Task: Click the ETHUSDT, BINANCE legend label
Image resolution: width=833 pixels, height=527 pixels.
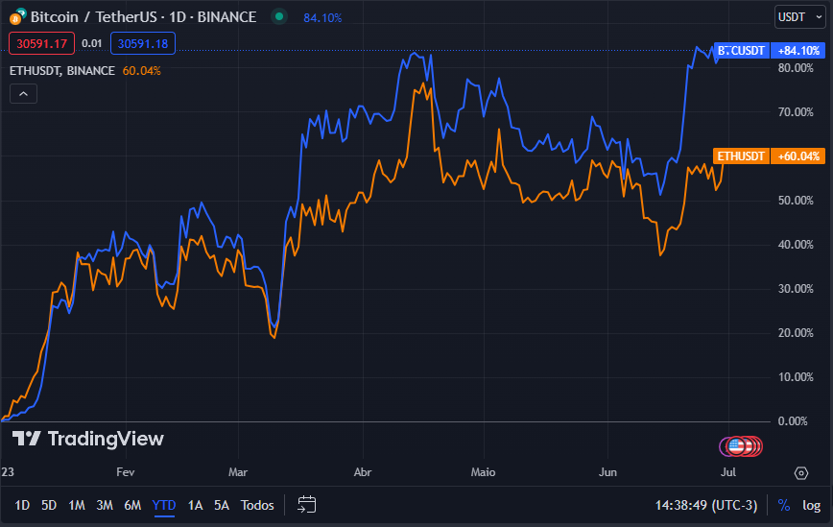Action: tap(62, 71)
